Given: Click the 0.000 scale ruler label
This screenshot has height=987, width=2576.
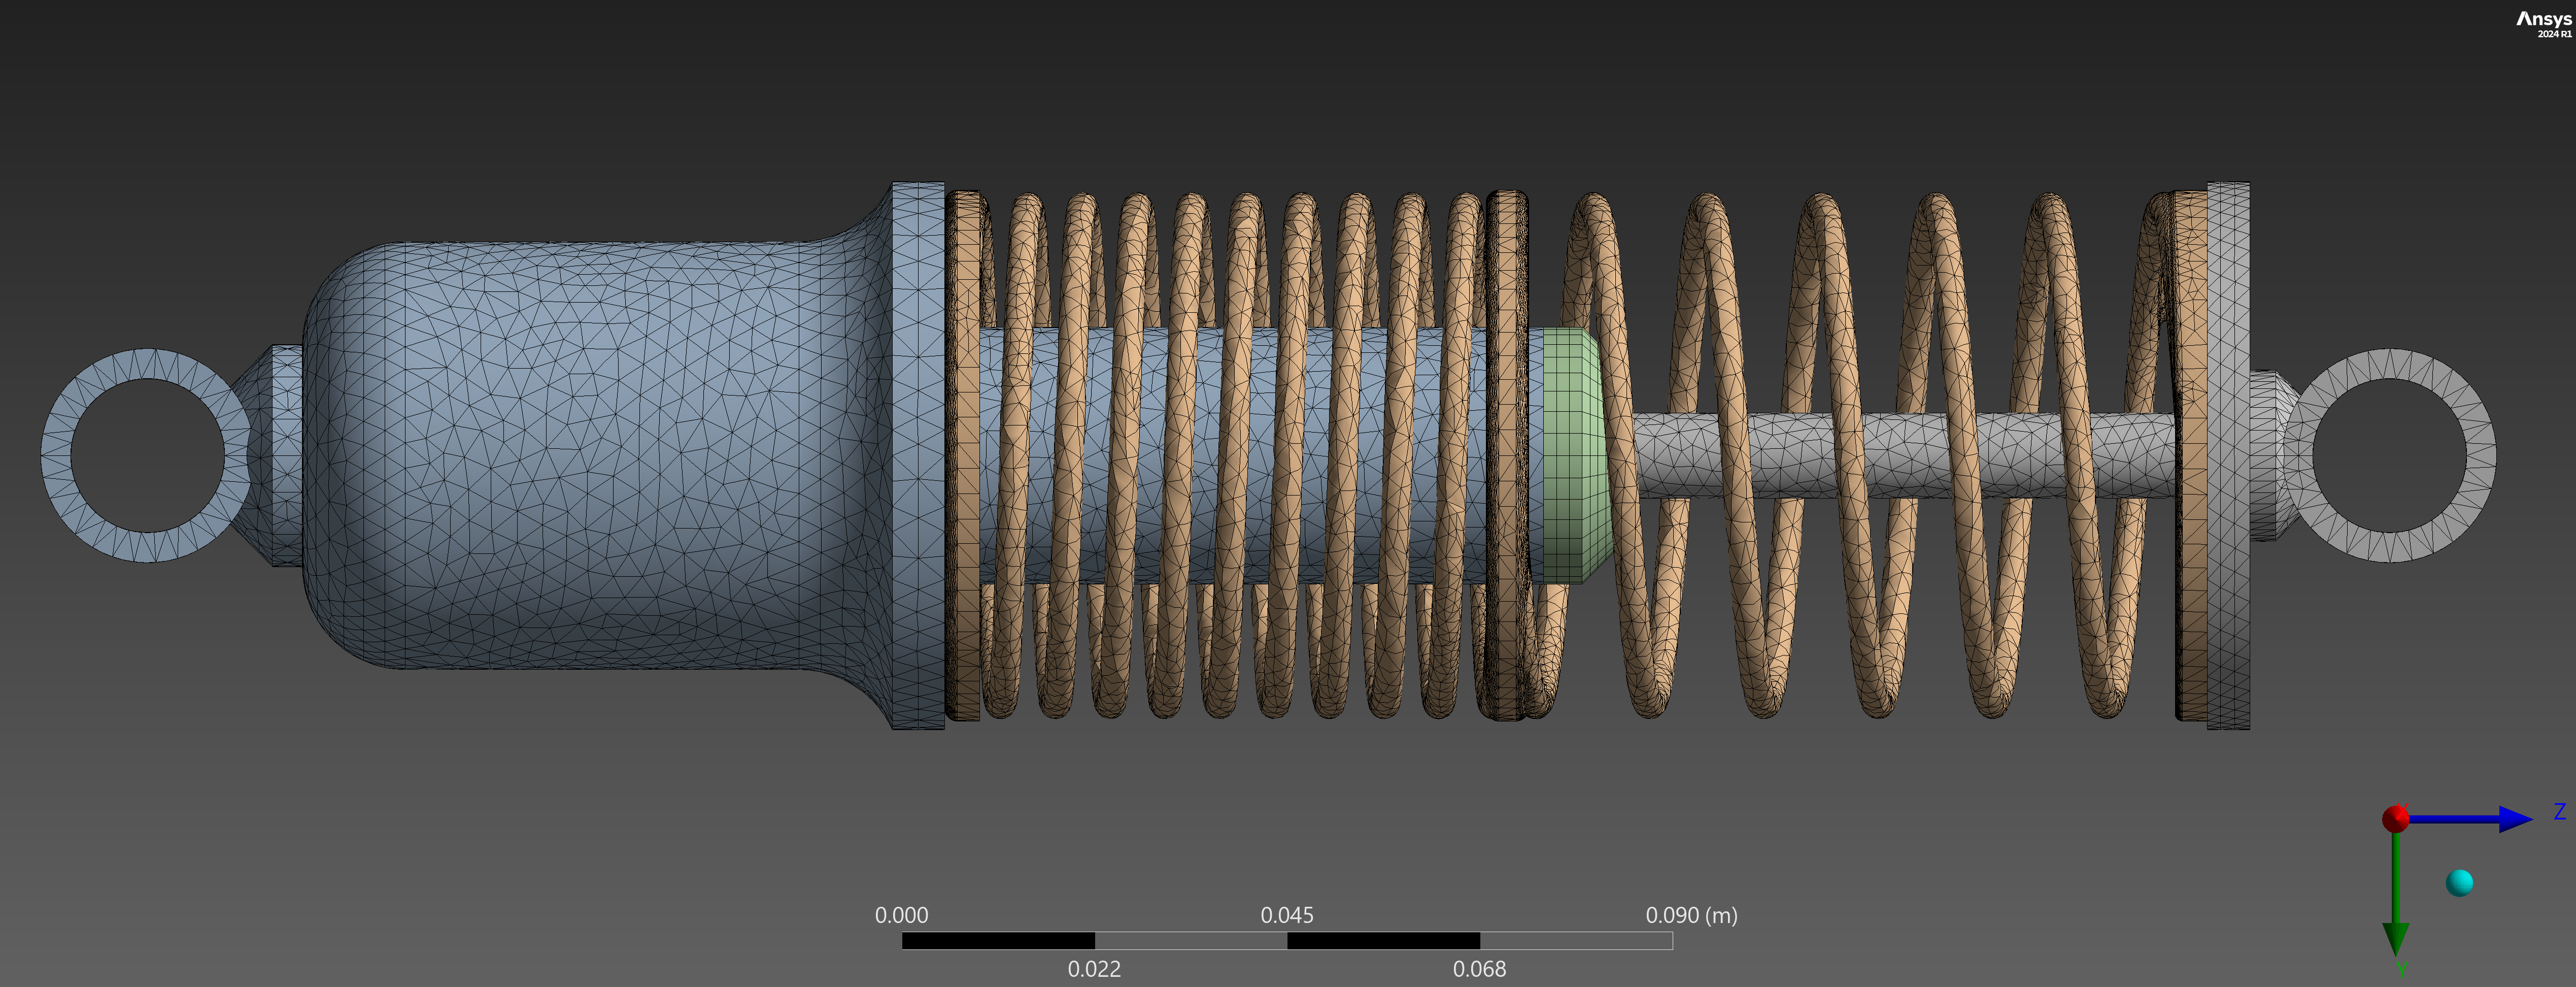Looking at the screenshot, I should (x=901, y=915).
